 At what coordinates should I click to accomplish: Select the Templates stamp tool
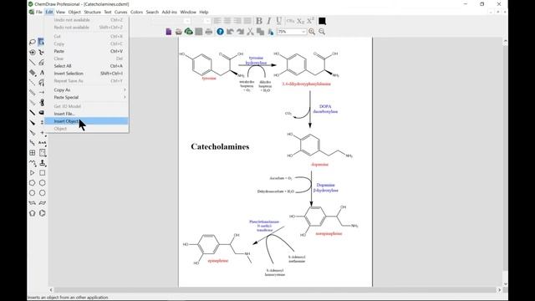pyautogui.click(x=42, y=163)
